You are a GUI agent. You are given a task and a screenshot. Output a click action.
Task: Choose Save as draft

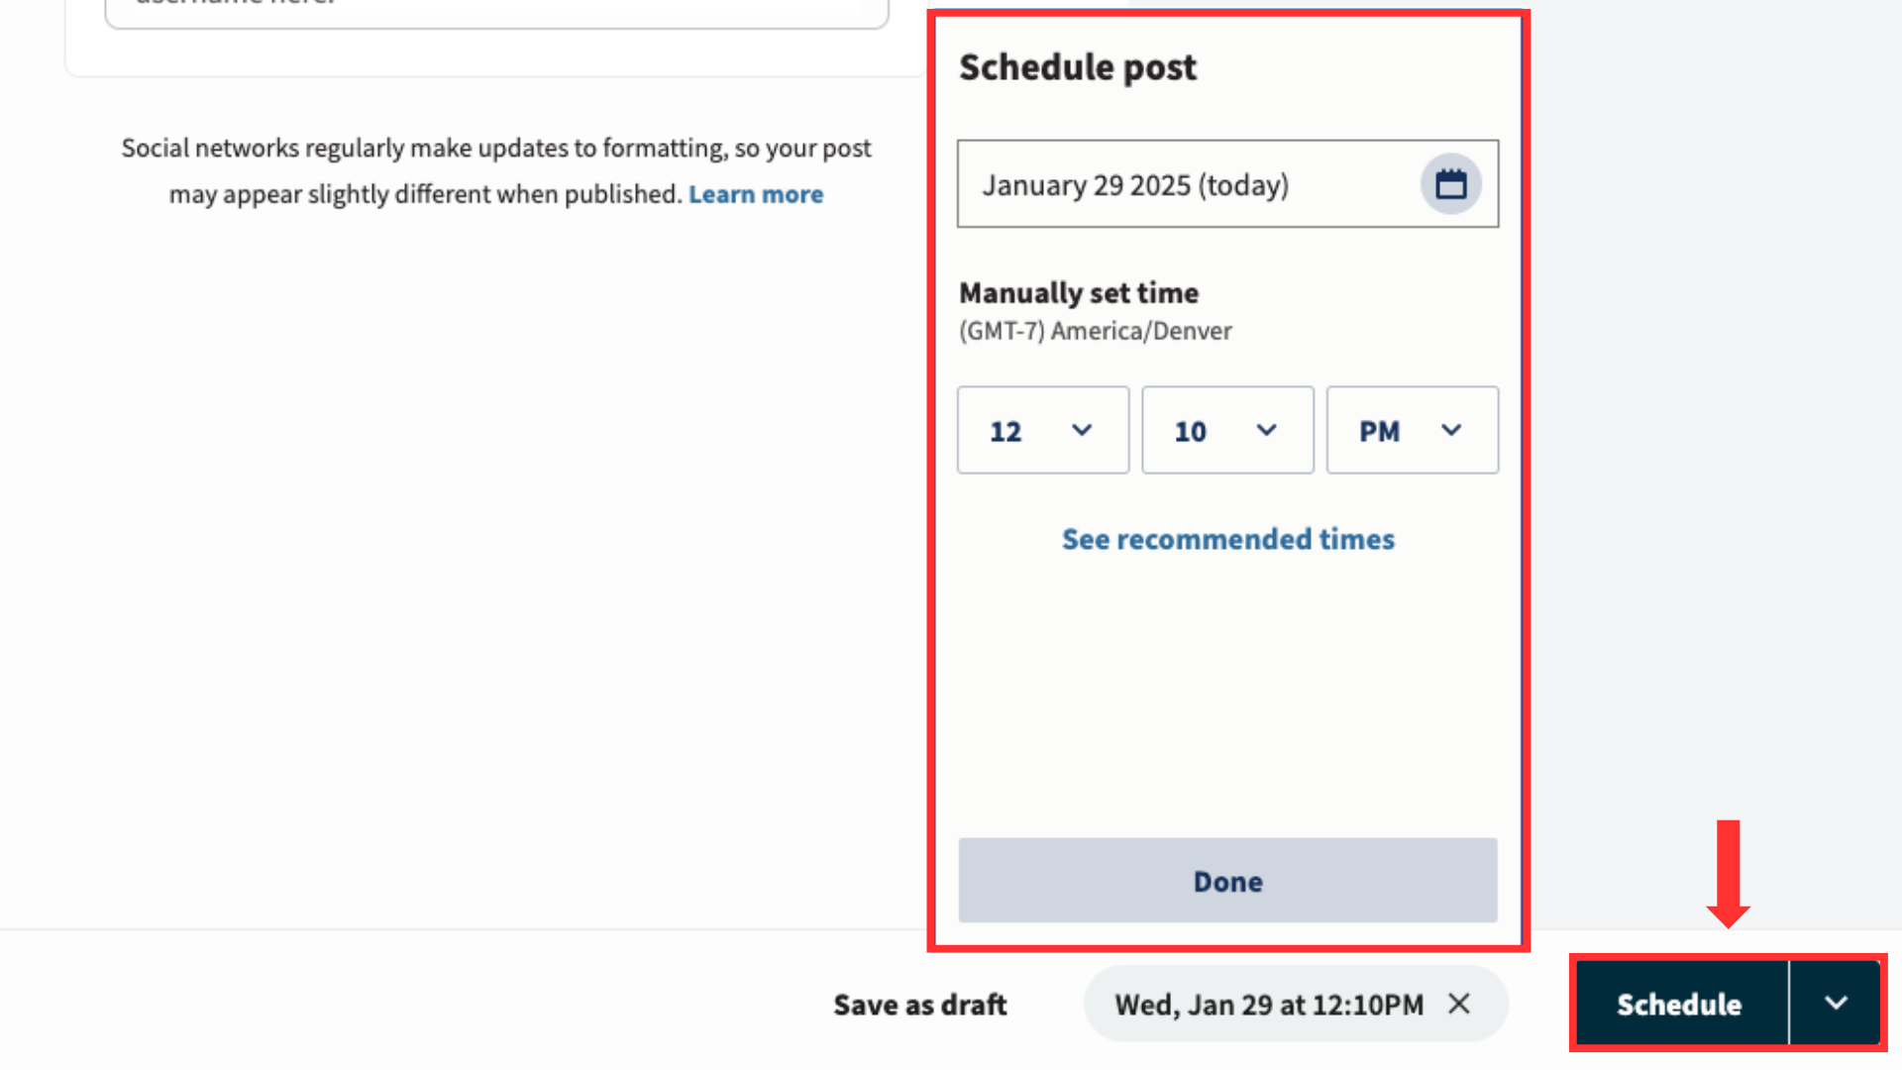click(919, 1005)
